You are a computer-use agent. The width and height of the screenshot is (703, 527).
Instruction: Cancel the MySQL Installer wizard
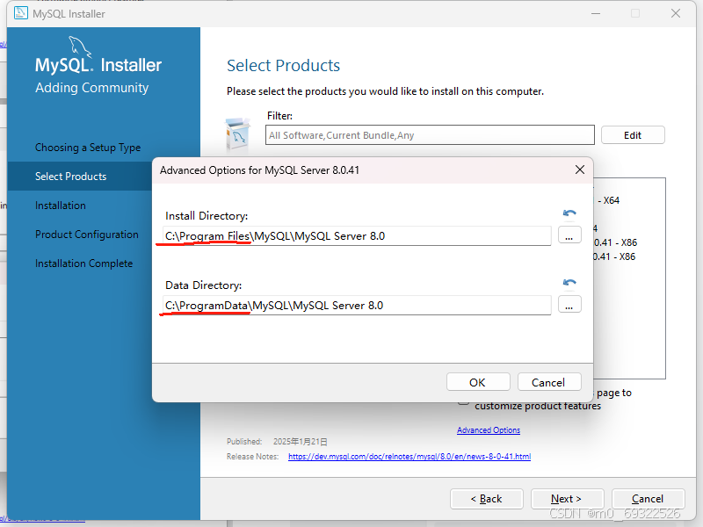point(648,499)
